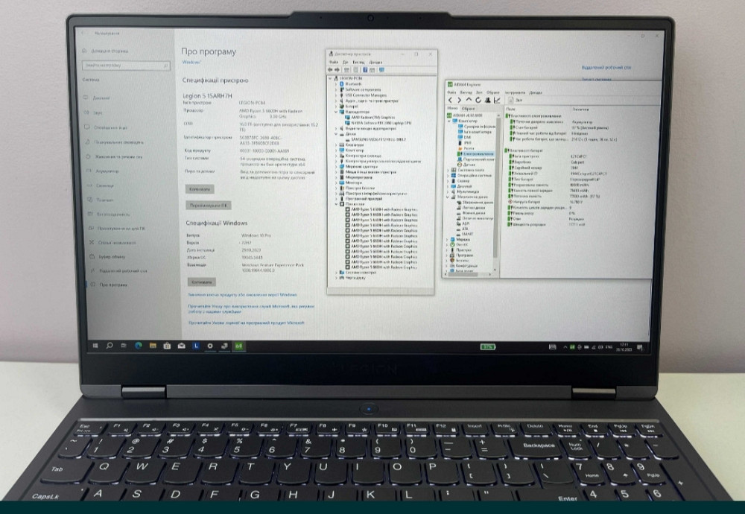Image resolution: width=745 pixels, height=514 pixels.
Task: Click the Back arrow in AIDA64 toolbar
Action: click(x=449, y=99)
